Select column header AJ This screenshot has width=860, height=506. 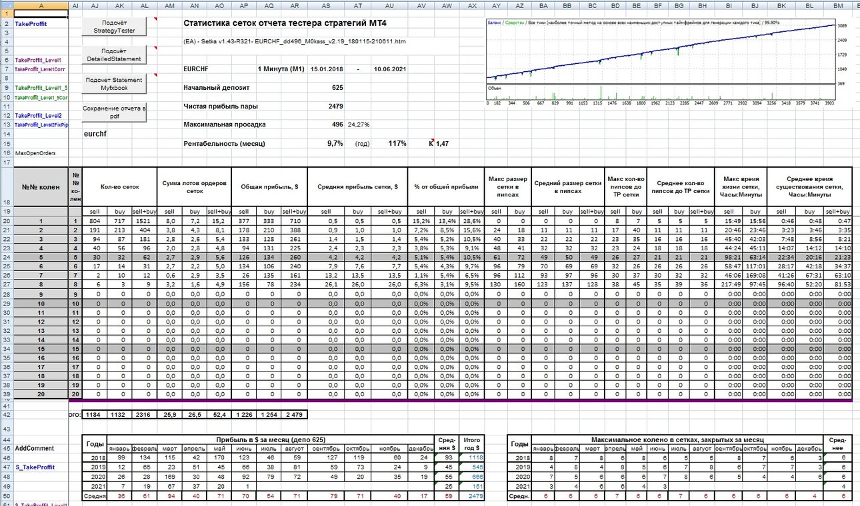pos(95,5)
